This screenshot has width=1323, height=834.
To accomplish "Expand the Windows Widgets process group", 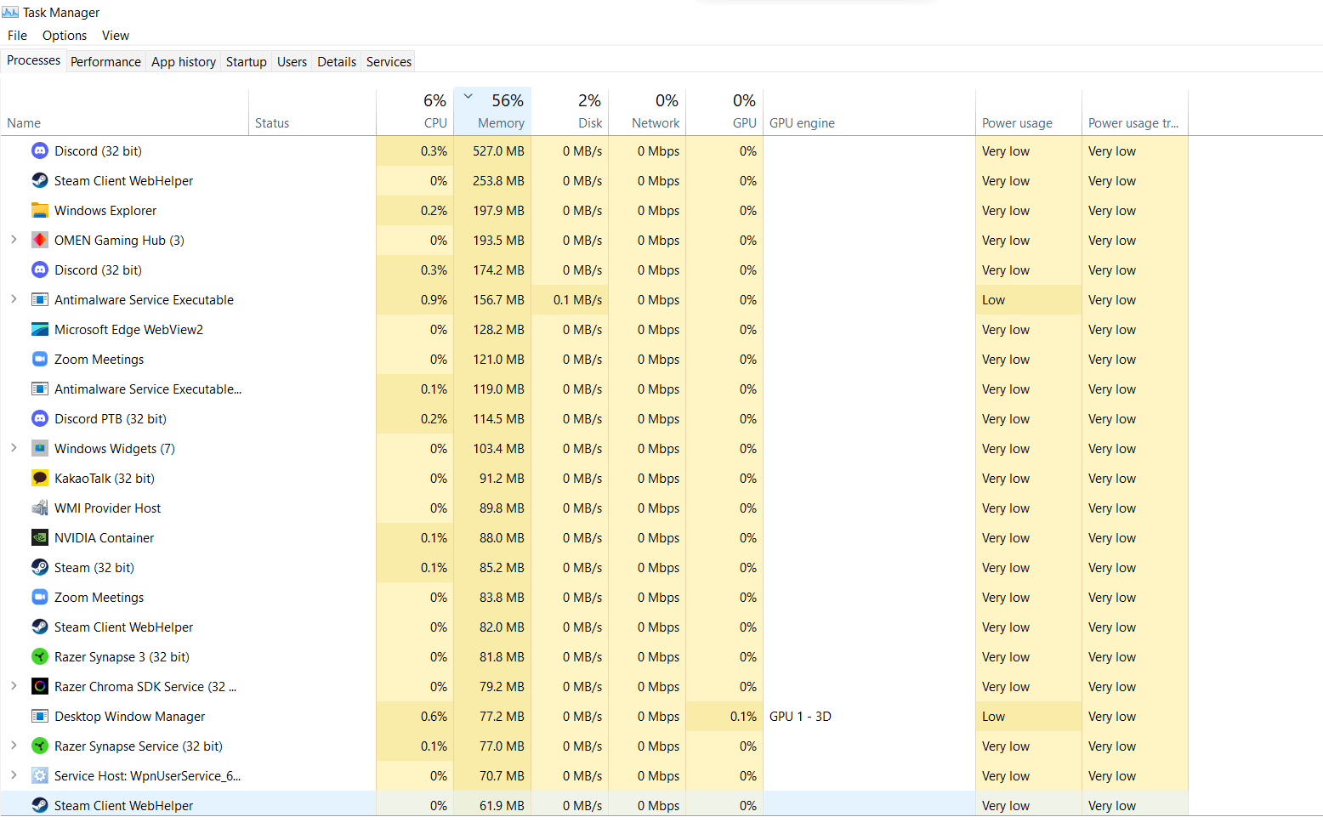I will (x=14, y=448).
